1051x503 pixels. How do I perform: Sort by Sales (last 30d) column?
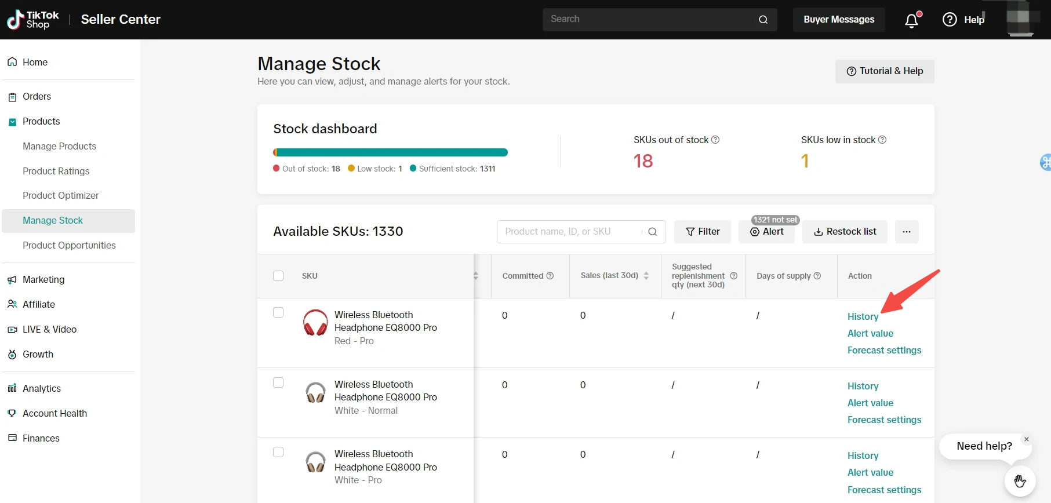(646, 276)
